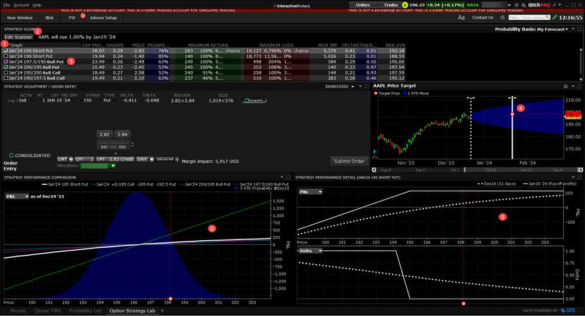Viewport: 585px width, 316px height.
Task: Switch to the Probability Lab tab
Action: tap(85, 311)
